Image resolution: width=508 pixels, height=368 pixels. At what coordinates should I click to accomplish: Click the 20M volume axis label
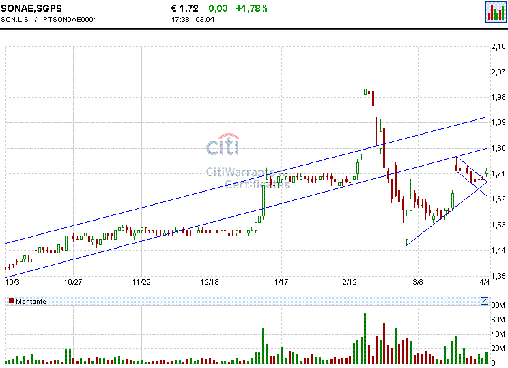498,349
